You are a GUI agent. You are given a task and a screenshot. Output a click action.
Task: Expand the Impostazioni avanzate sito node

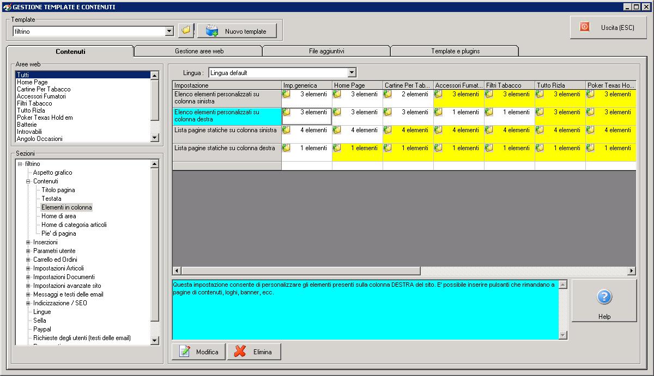click(x=28, y=286)
